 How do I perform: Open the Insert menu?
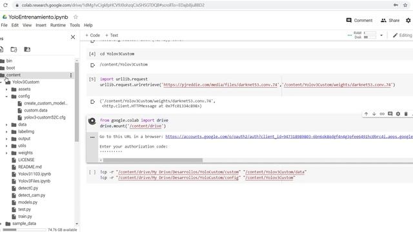41,25
